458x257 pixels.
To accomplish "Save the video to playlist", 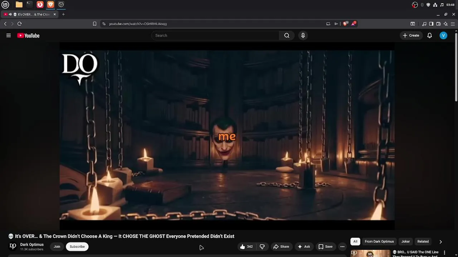I will [326, 247].
